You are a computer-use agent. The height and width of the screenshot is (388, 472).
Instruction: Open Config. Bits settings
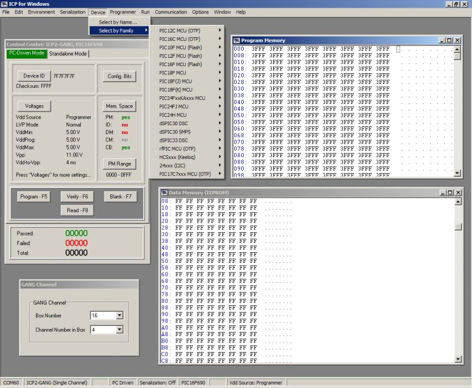coord(120,76)
